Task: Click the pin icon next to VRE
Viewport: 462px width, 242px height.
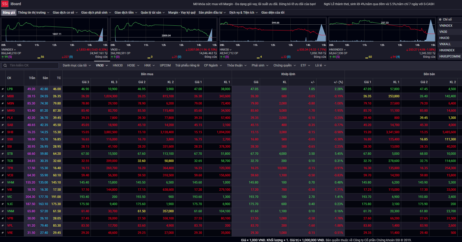Action: (3, 233)
